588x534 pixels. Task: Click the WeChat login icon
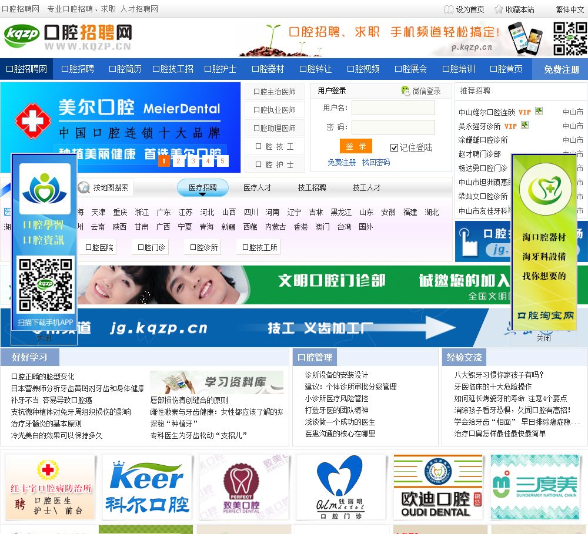405,90
